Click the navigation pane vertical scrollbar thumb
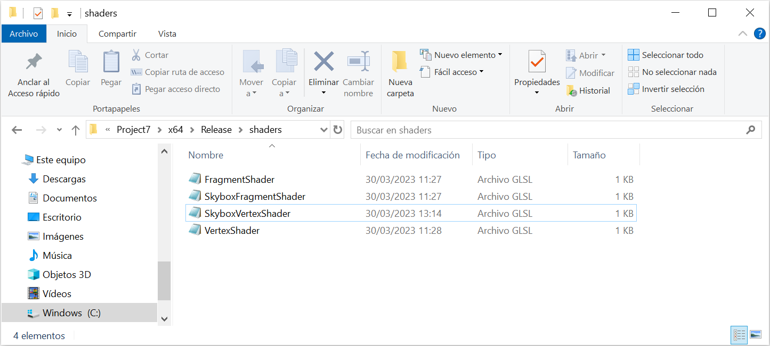The image size is (770, 346). 164,281
